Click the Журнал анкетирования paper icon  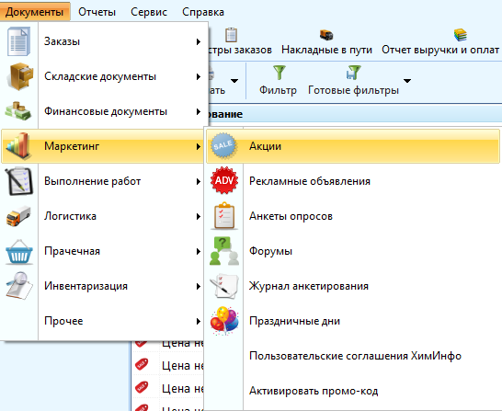[224, 286]
